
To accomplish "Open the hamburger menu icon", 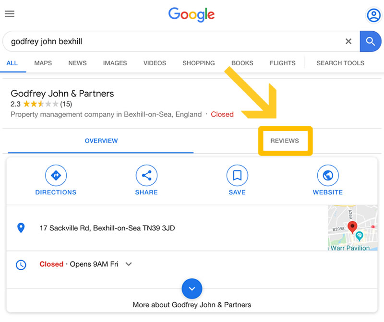I will [x=10, y=14].
